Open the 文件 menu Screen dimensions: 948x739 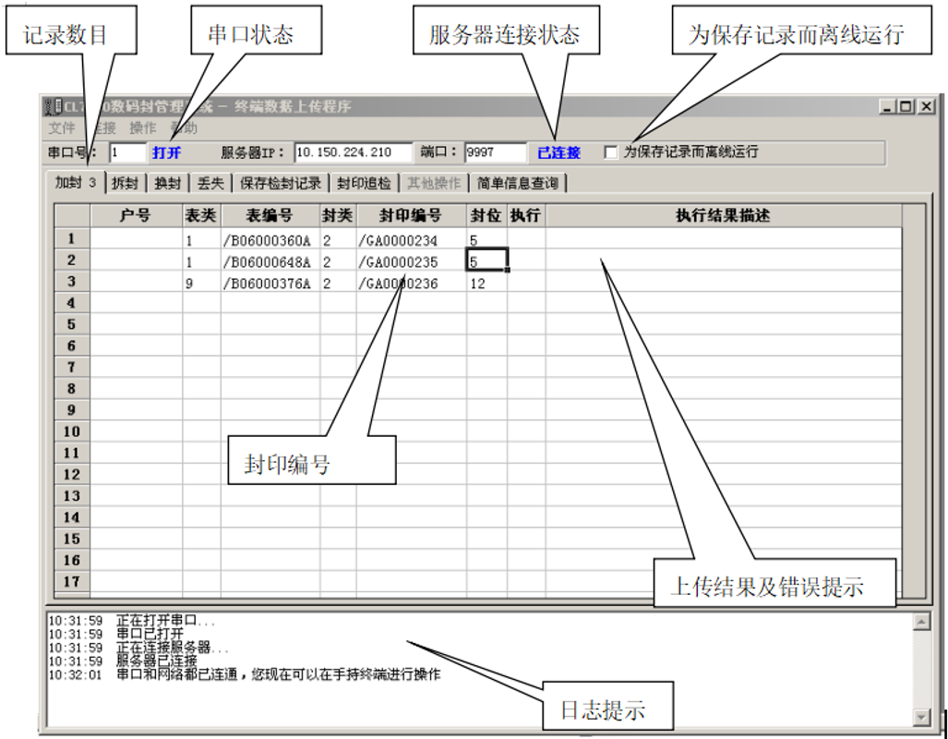pyautogui.click(x=62, y=128)
